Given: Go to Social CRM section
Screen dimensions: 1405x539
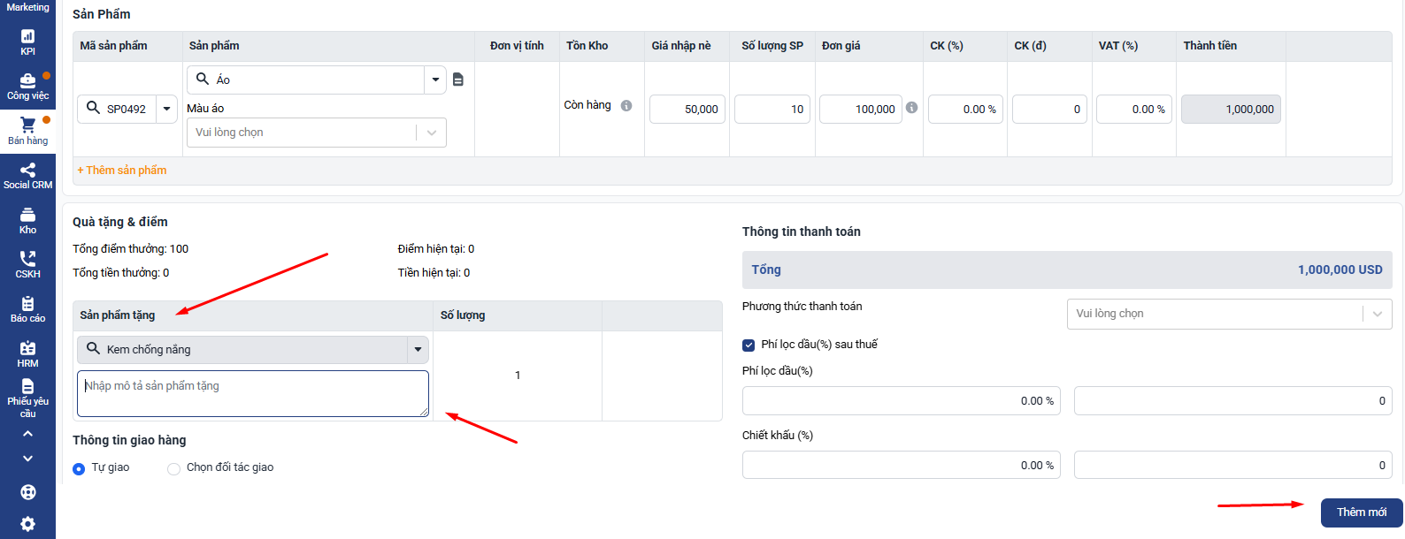Looking at the screenshot, I should pos(27,176).
